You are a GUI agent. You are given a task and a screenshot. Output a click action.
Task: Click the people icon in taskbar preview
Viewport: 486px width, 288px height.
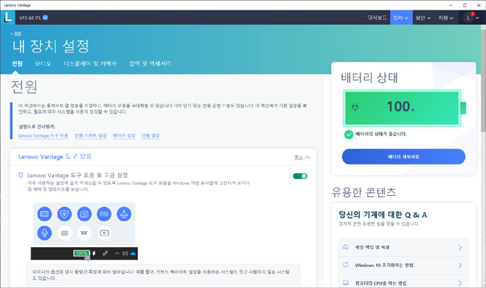tap(106, 253)
